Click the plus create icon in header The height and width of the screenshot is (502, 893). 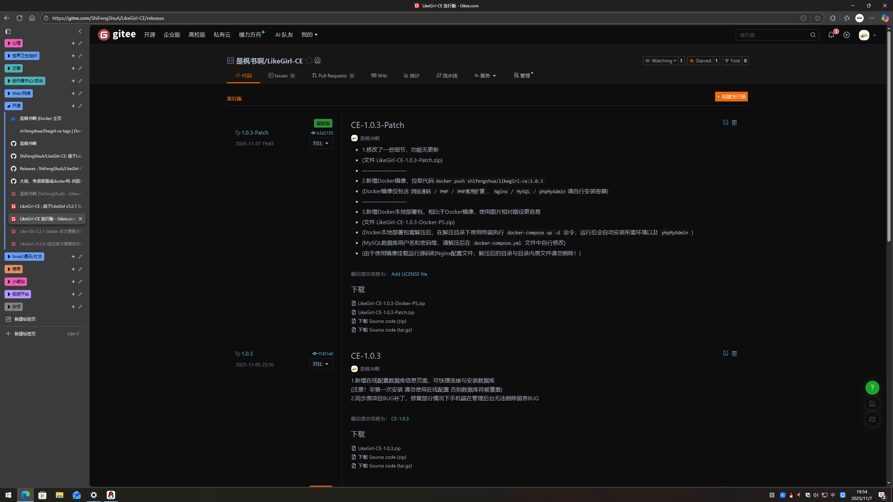tap(847, 35)
